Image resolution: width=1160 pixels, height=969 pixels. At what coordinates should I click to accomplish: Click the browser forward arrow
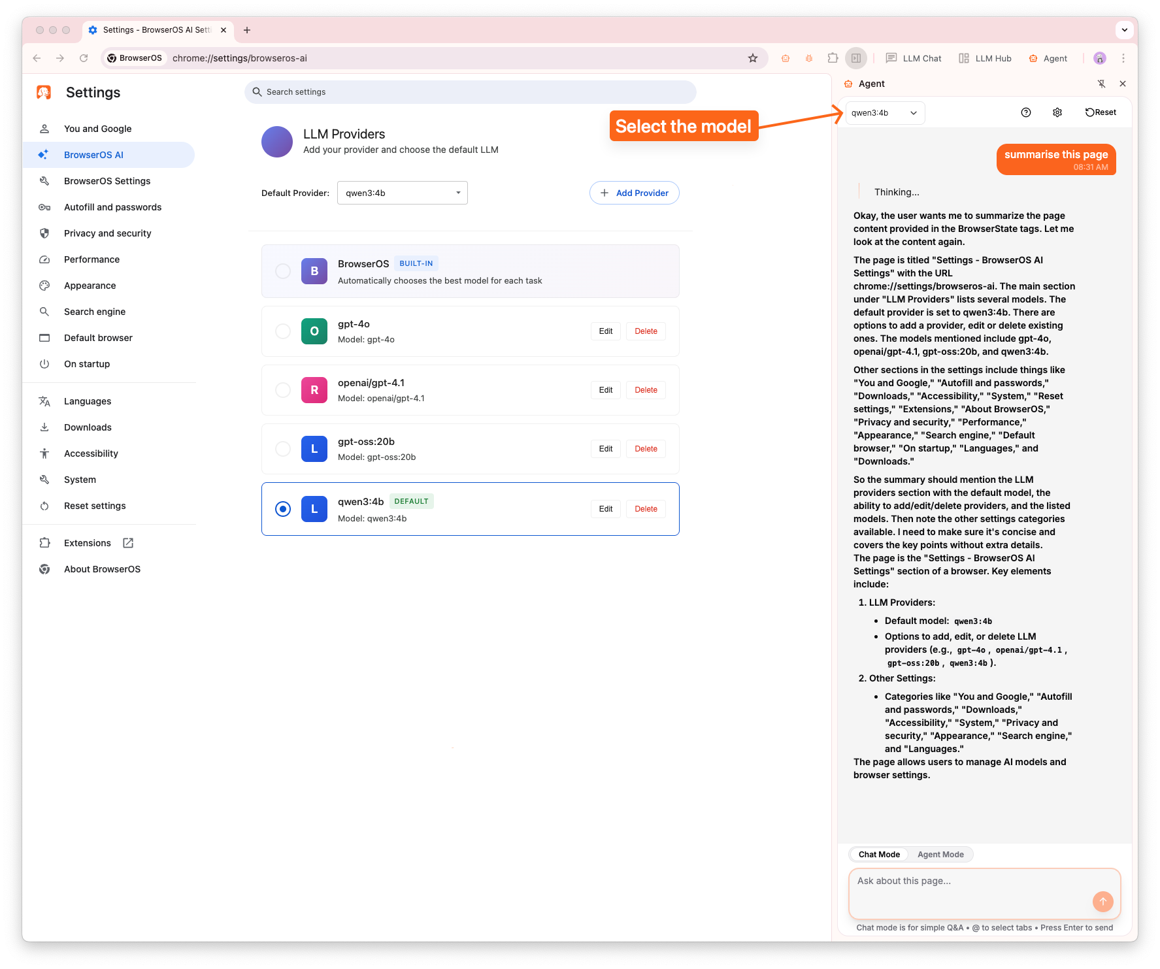pyautogui.click(x=60, y=58)
